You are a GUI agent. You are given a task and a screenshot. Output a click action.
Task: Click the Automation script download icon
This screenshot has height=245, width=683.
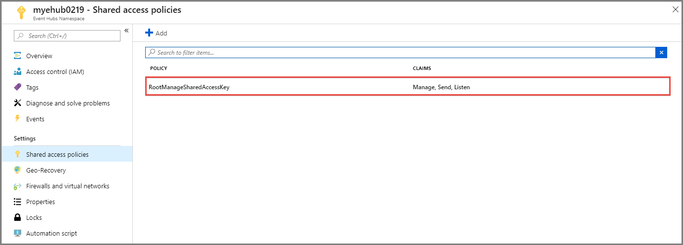point(18,233)
